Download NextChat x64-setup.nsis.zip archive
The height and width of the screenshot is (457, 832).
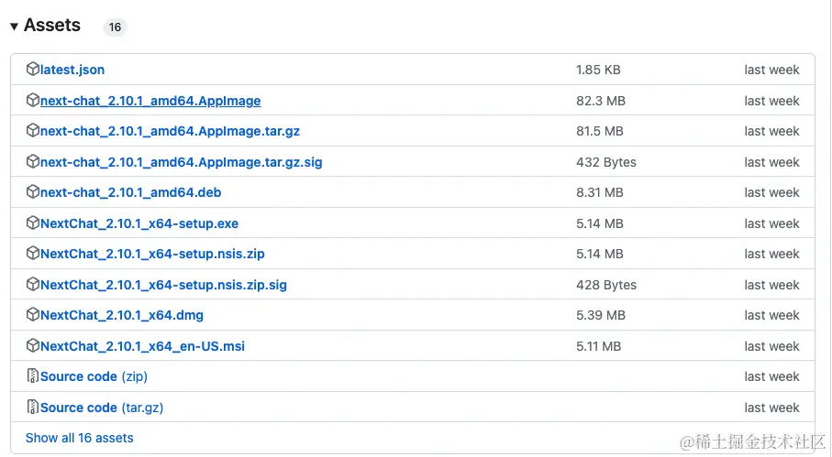152,254
